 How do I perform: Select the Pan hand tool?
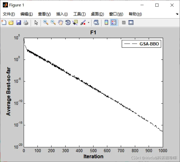tap(61, 22)
